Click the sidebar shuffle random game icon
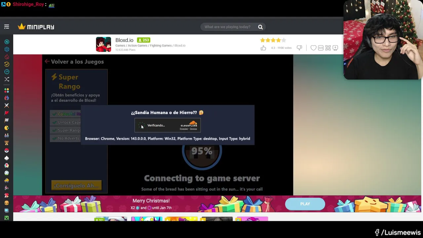This screenshot has height=238, width=423. (x=7, y=79)
